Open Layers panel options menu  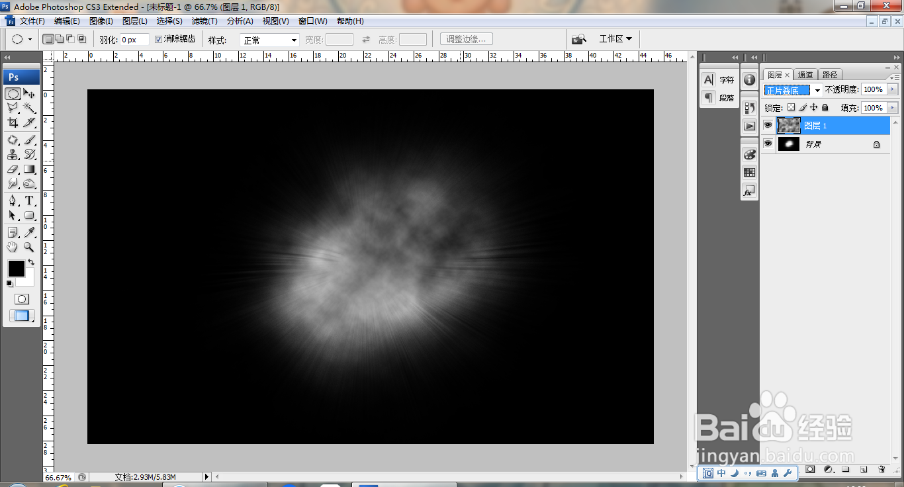click(896, 77)
